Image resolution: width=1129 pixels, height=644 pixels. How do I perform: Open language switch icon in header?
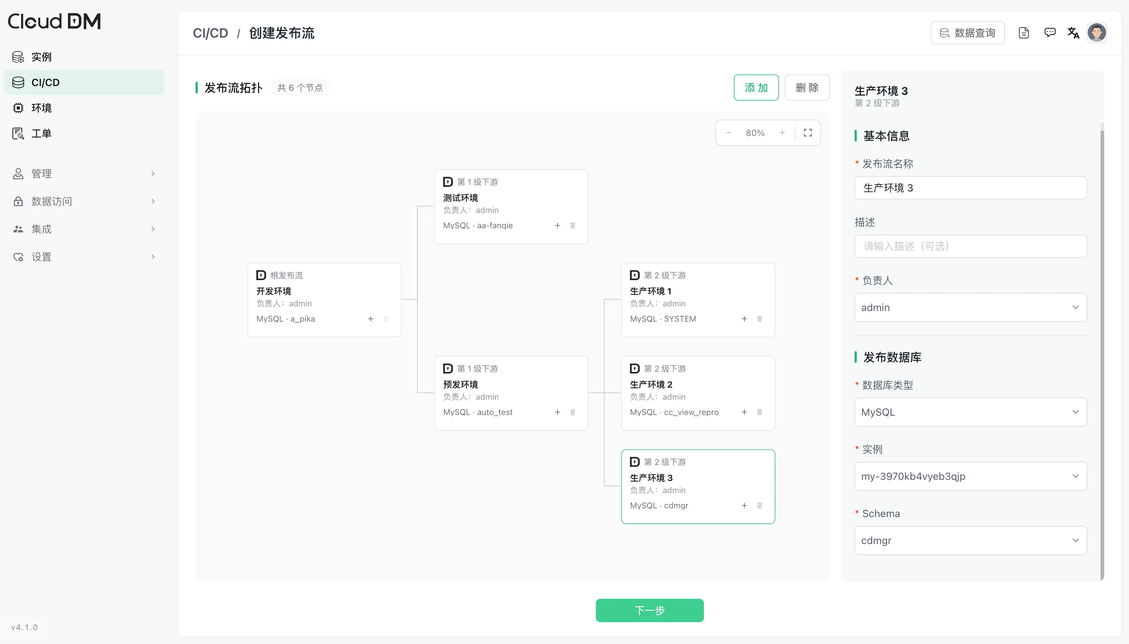pos(1073,33)
